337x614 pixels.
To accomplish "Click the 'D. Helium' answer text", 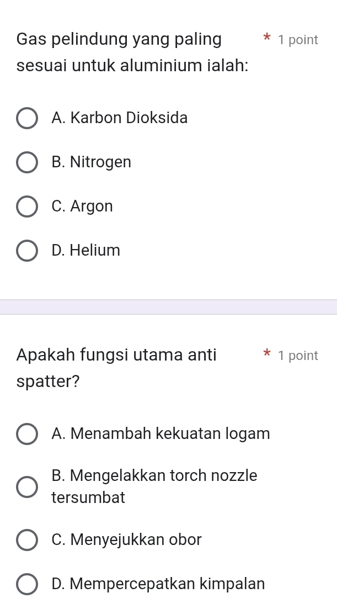I will 85,250.
